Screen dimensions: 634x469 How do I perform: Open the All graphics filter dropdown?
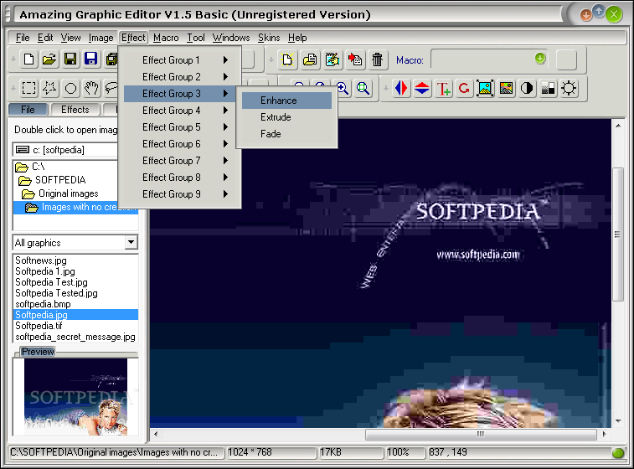point(131,243)
